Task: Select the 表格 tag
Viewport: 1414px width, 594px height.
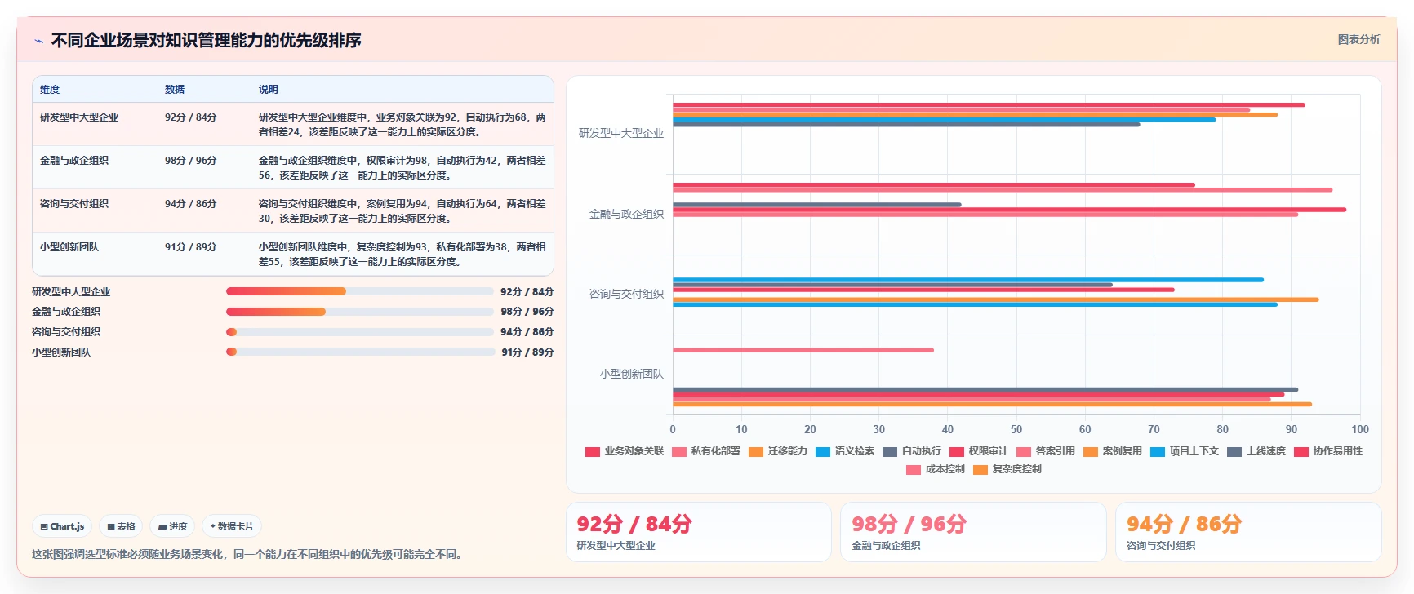Action: [121, 526]
